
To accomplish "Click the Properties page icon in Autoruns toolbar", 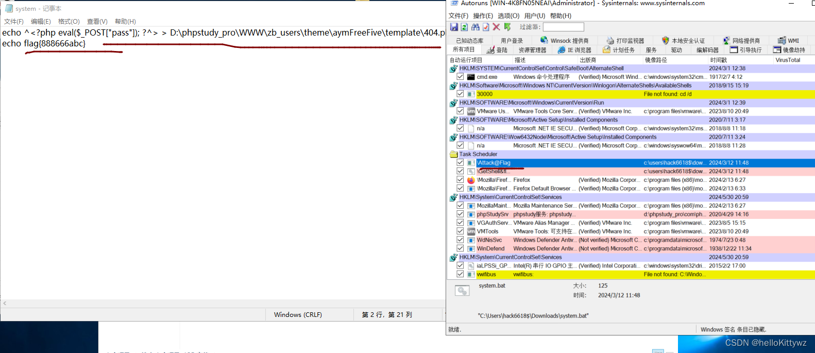I will pos(486,27).
